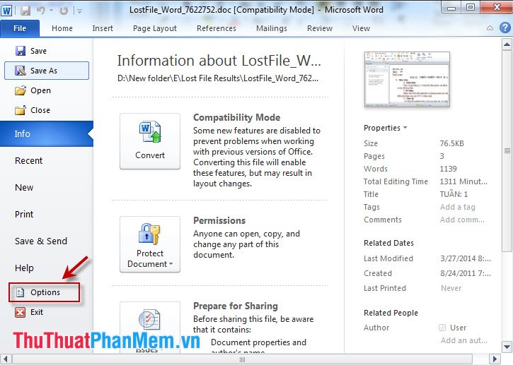Screen dimensions: 513x365
Task: Click Add a tag field
Action: [457, 207]
